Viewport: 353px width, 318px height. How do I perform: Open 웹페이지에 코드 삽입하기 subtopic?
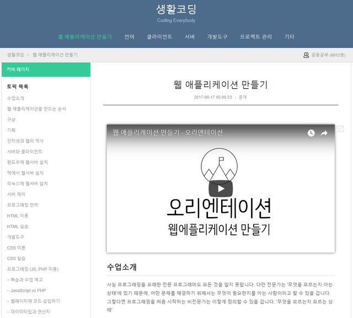click(x=34, y=301)
